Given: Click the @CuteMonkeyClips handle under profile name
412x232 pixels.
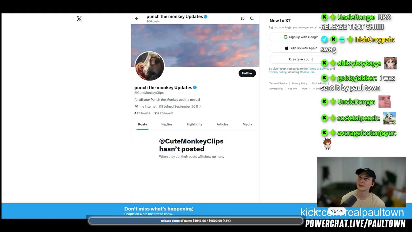Looking at the screenshot, I should [149, 93].
